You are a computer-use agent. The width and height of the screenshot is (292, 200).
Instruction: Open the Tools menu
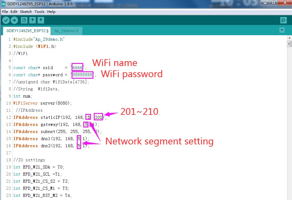[39, 11]
